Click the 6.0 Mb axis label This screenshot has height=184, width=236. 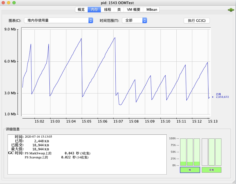10,61
